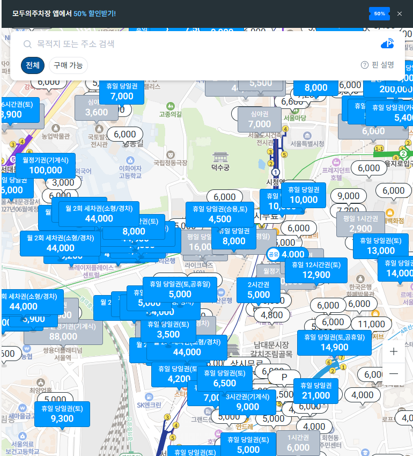Open the pin explanation help icon
Viewport: 413px width, 456px height.
(365, 65)
